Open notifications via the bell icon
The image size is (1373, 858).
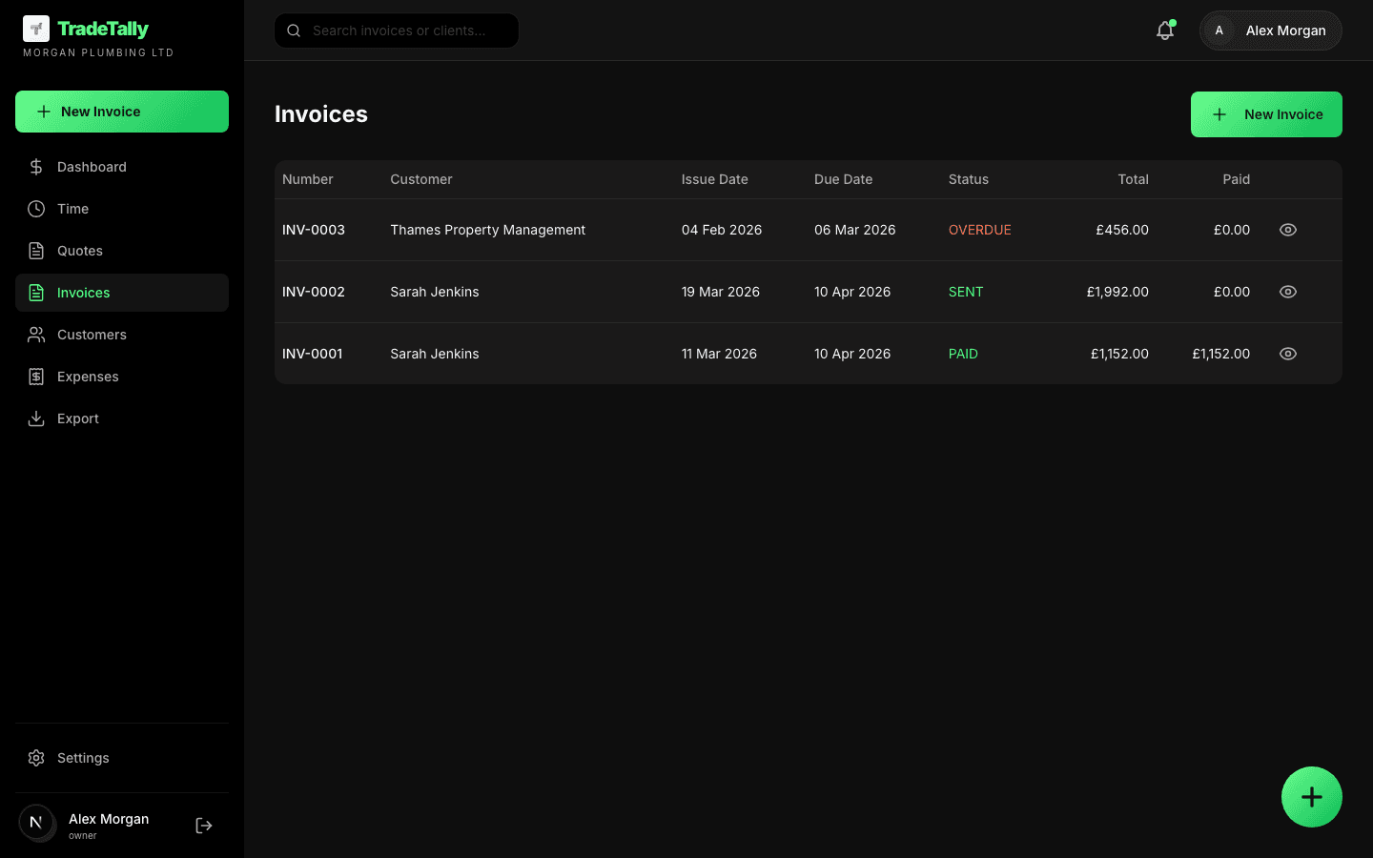point(1164,30)
